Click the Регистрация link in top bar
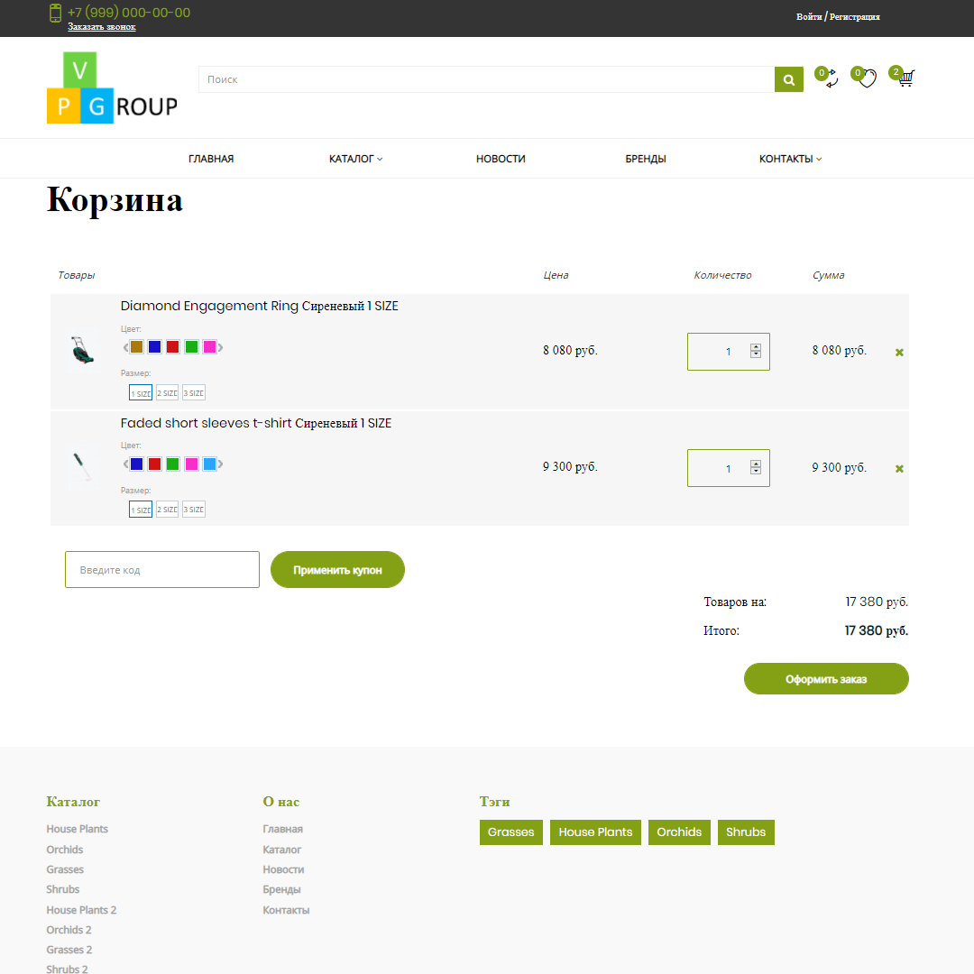The height and width of the screenshot is (974, 974). pos(856,16)
